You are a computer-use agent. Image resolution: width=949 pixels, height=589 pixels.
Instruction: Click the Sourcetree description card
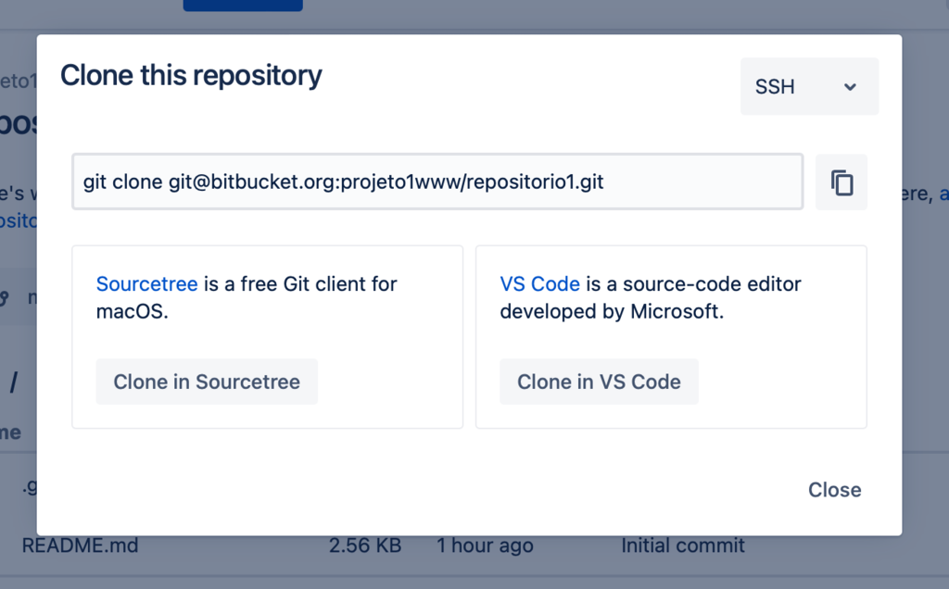click(x=266, y=336)
